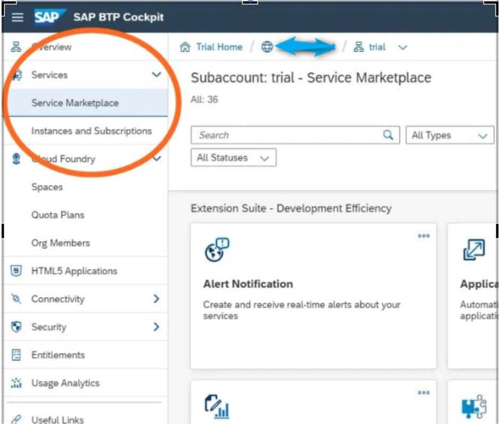The width and height of the screenshot is (499, 424).
Task: Click the SAP BTP Cockpit title
Action: tap(118, 17)
